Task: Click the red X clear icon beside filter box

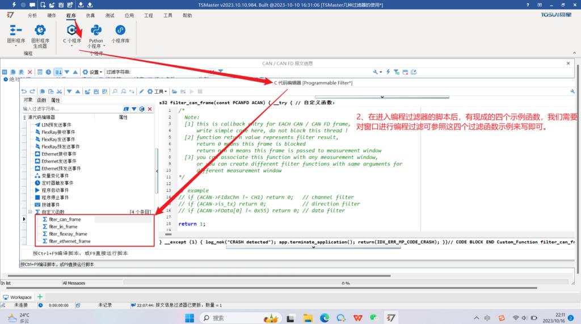Action: [150, 109]
